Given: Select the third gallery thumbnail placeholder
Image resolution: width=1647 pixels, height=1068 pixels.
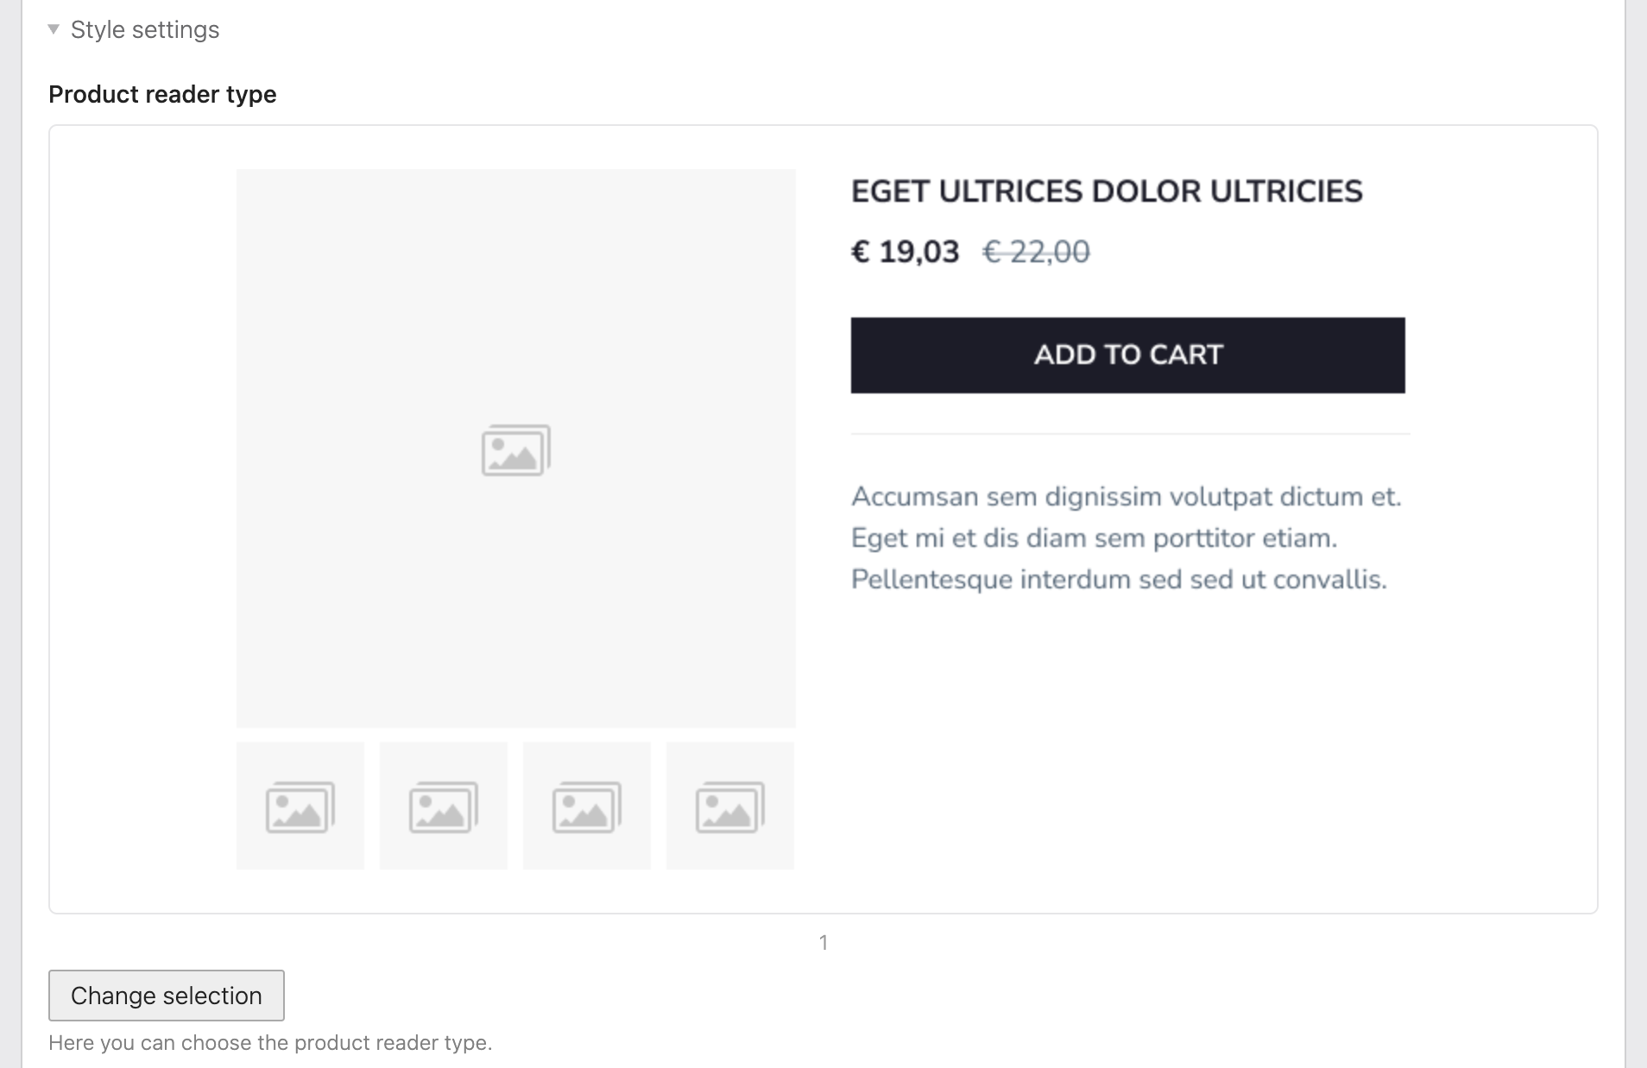Looking at the screenshot, I should pos(587,806).
